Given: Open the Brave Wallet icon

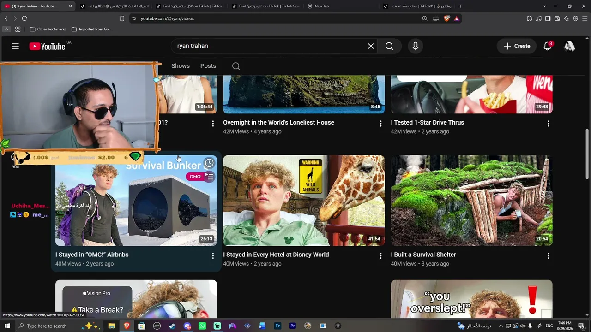Looking at the screenshot, I should click(557, 18).
